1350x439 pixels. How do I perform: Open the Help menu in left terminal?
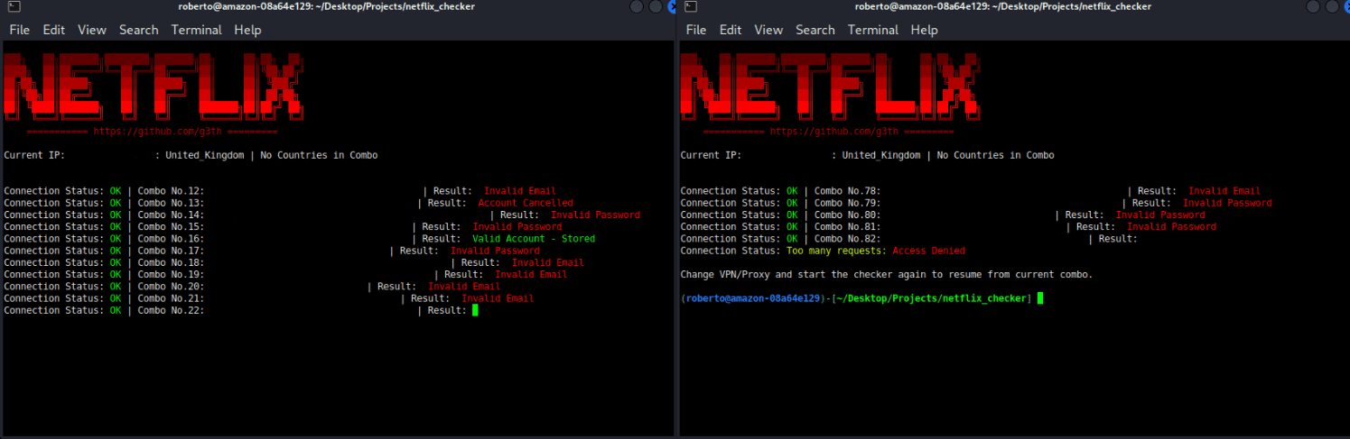tap(247, 30)
